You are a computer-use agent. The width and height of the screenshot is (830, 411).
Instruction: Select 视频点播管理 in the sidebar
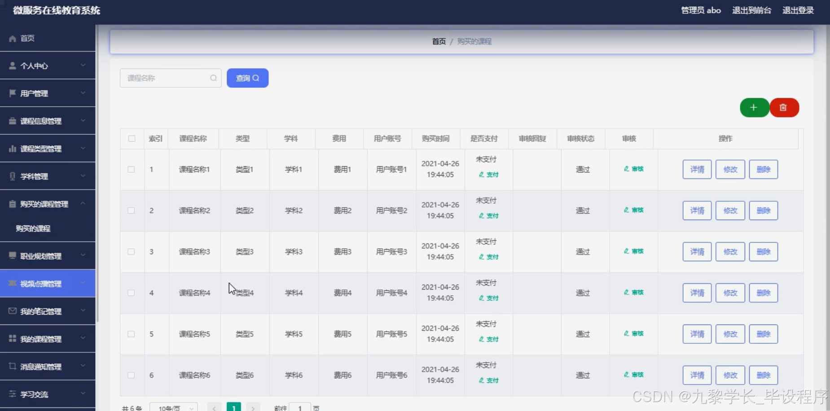tap(48, 283)
